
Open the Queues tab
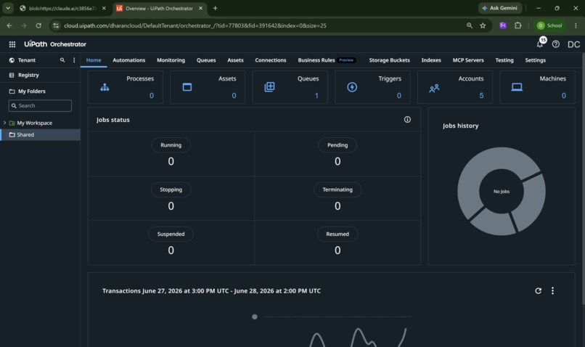click(206, 60)
